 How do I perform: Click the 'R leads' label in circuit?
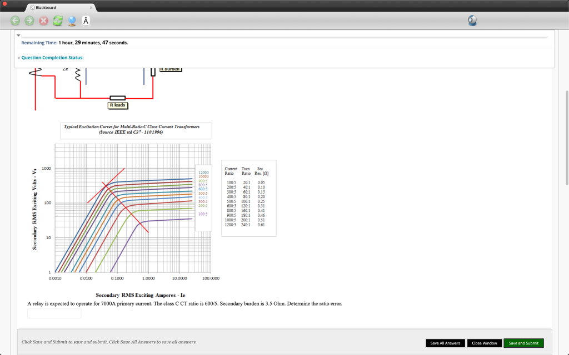(118, 105)
